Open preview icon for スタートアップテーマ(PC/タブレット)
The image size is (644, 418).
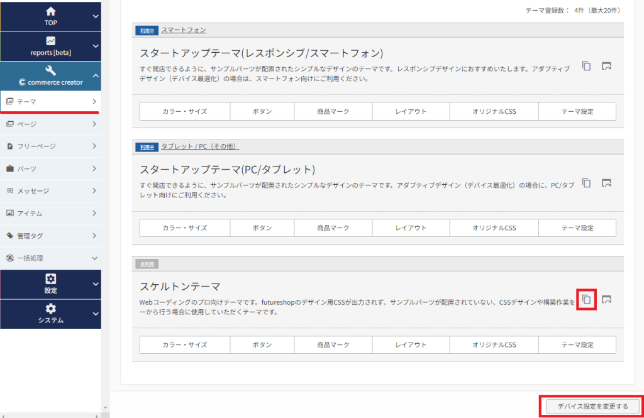[606, 183]
